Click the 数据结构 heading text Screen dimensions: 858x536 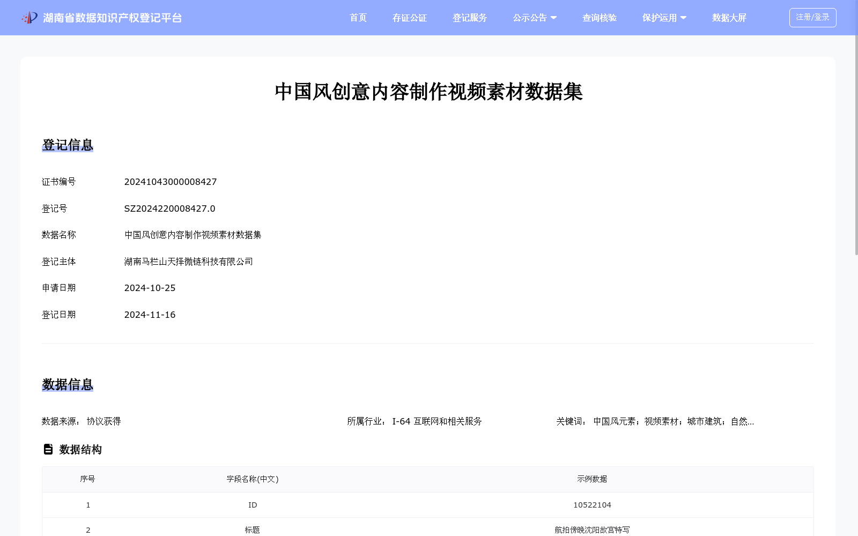pyautogui.click(x=80, y=449)
